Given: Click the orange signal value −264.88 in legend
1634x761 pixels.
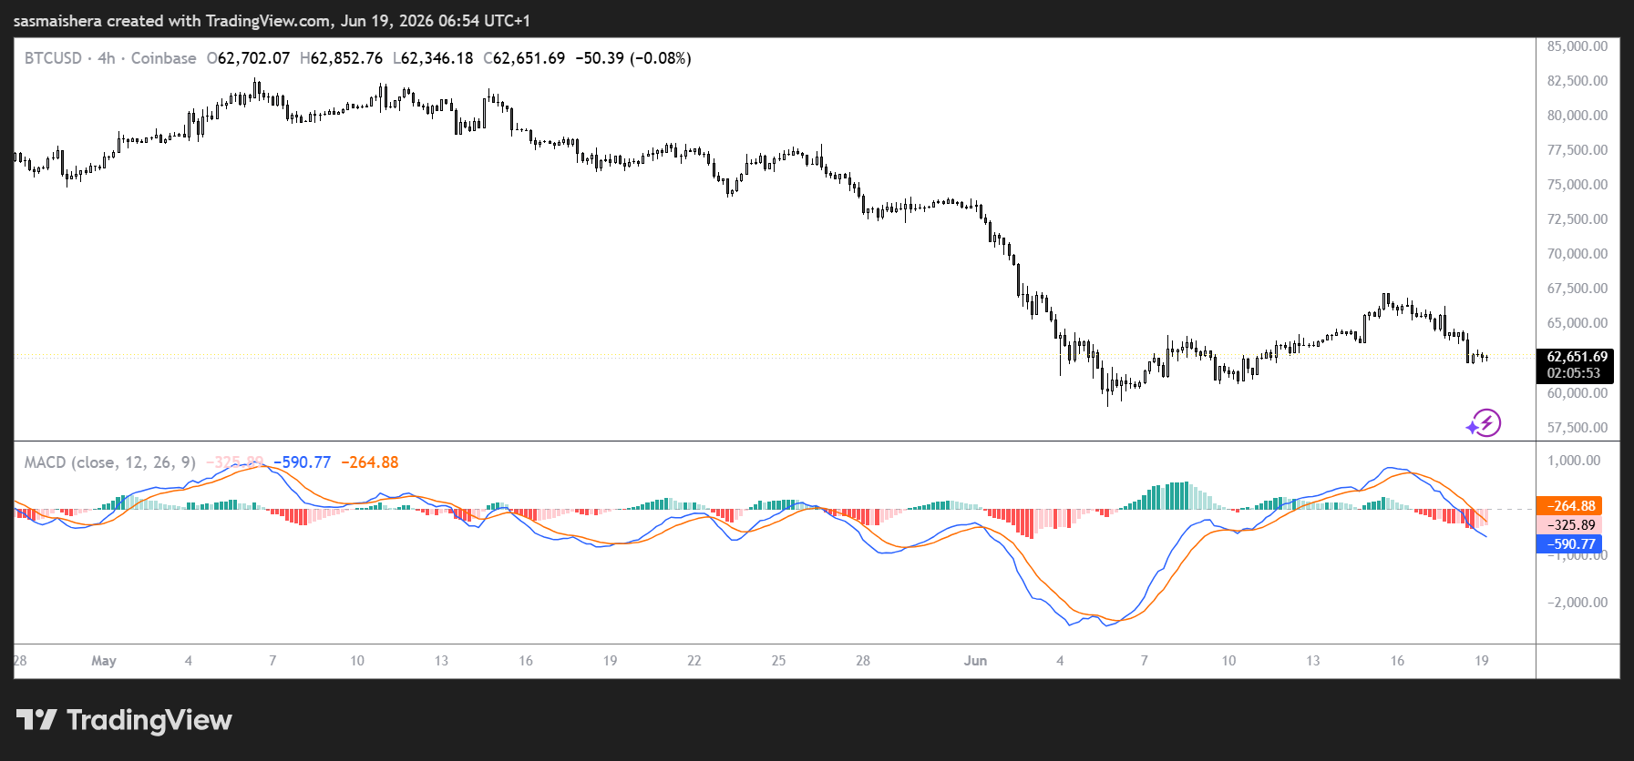Looking at the screenshot, I should [x=370, y=462].
